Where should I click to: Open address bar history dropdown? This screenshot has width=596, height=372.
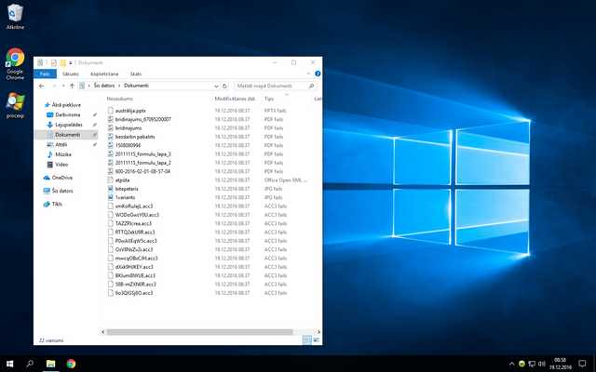click(216, 86)
